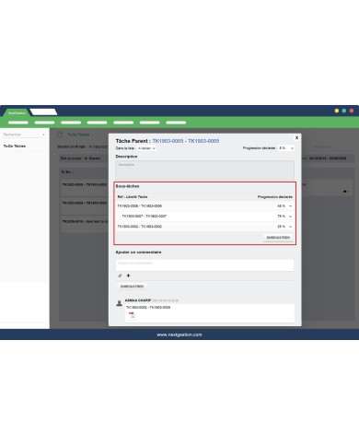Image resolution: width=359 pixels, height=446 pixels.
Task: Click Enregistrer below the comment field
Action: click(132, 287)
